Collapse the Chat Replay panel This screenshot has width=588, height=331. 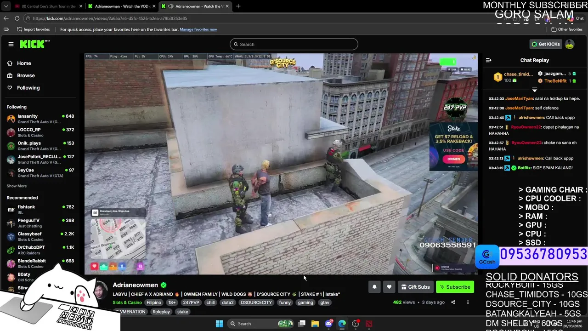(x=489, y=60)
